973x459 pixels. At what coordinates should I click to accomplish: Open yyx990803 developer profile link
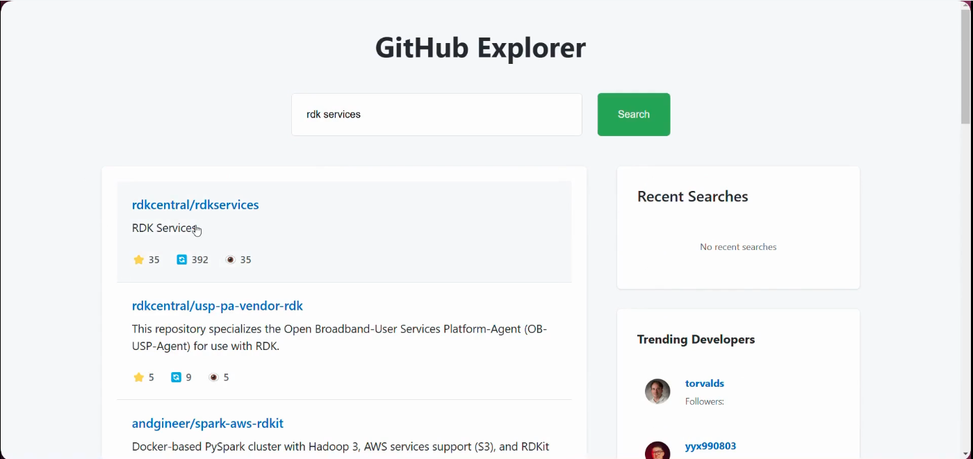(710, 446)
